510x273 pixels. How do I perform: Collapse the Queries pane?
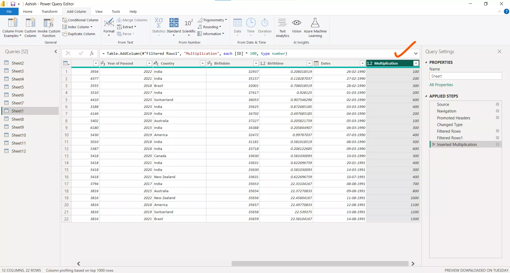pos(56,51)
